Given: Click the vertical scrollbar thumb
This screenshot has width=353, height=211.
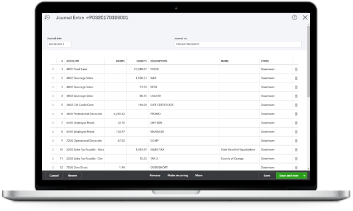Looking at the screenshot, I should click(308, 61).
